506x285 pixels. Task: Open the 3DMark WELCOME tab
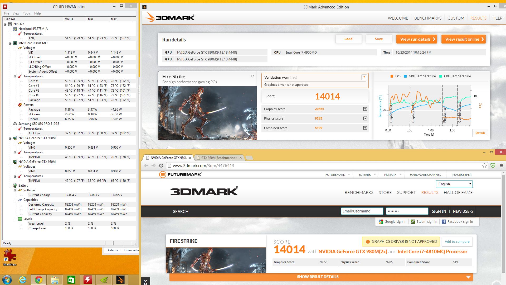tap(398, 18)
